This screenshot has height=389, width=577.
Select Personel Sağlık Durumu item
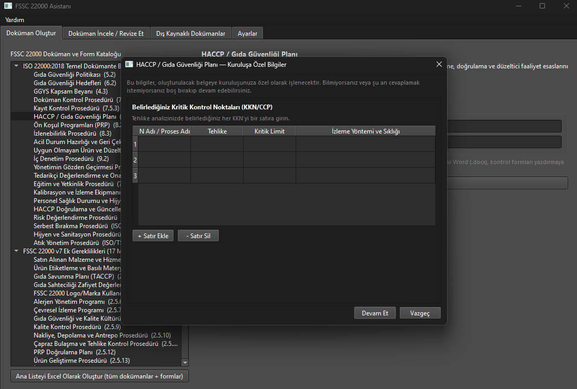pos(77,201)
